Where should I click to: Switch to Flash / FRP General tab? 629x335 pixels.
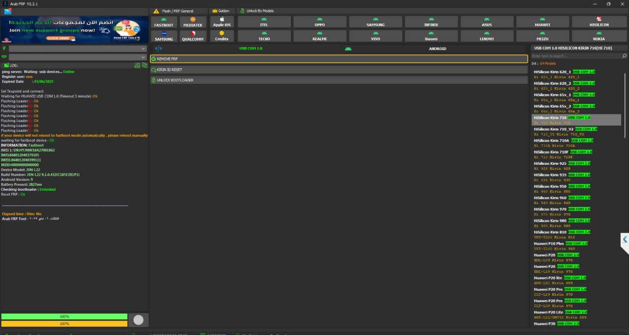point(173,11)
